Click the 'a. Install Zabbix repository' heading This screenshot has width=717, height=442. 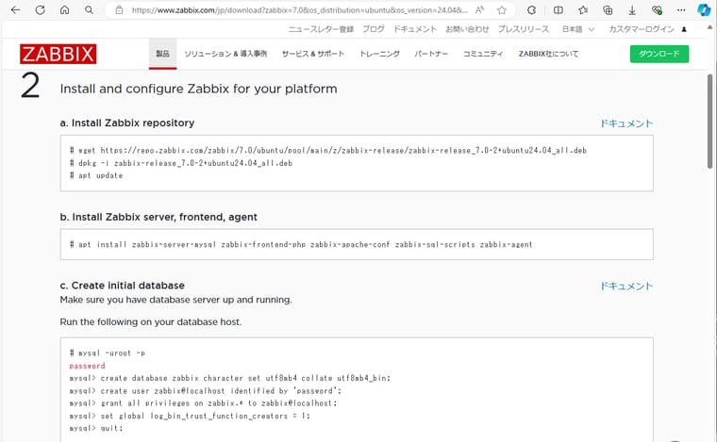127,123
